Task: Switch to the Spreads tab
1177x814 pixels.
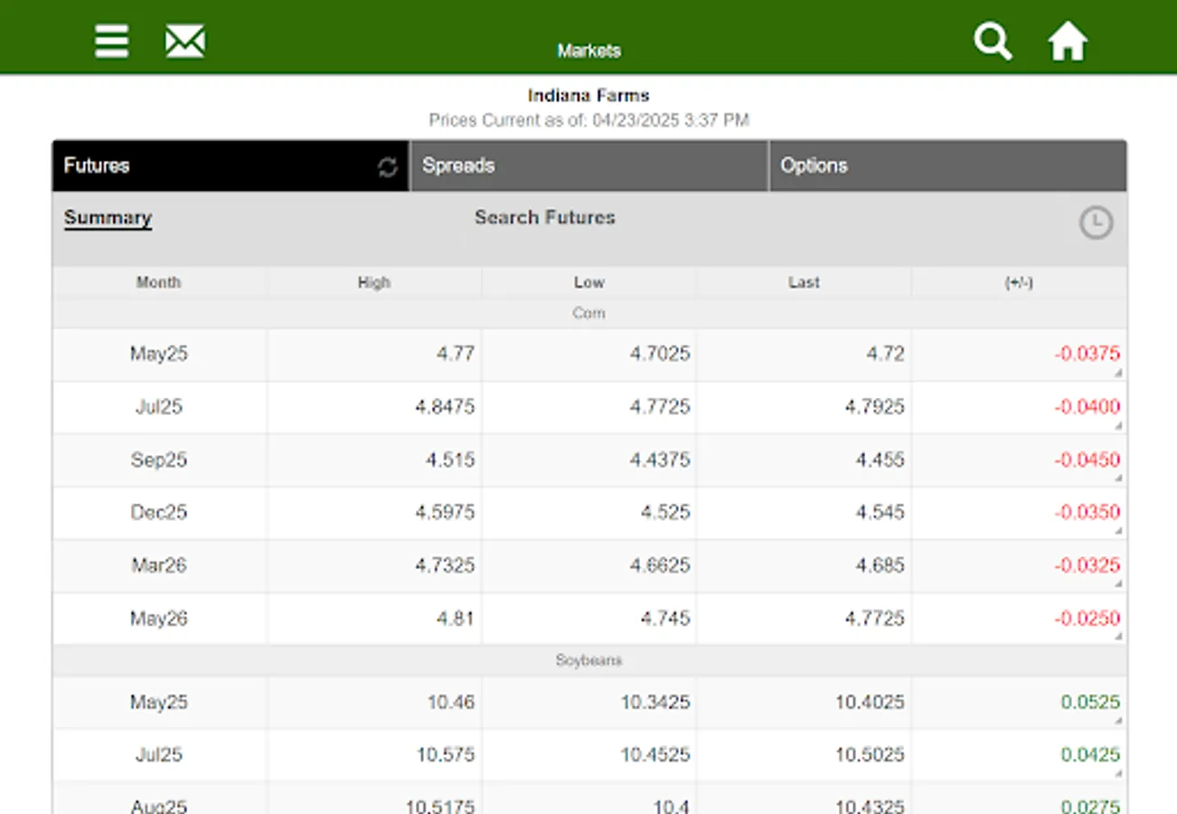Action: coord(588,166)
